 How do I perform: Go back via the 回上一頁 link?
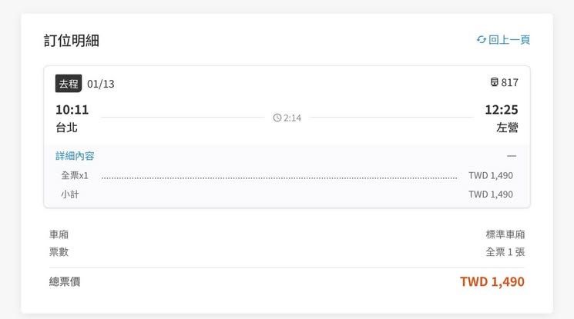tap(509, 40)
